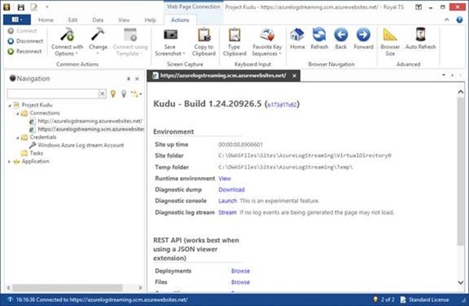Open the Home ribbon tab

[x=46, y=20]
